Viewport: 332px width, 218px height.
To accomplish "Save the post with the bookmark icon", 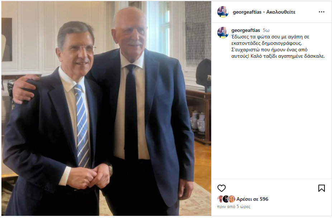I will [321, 188].
